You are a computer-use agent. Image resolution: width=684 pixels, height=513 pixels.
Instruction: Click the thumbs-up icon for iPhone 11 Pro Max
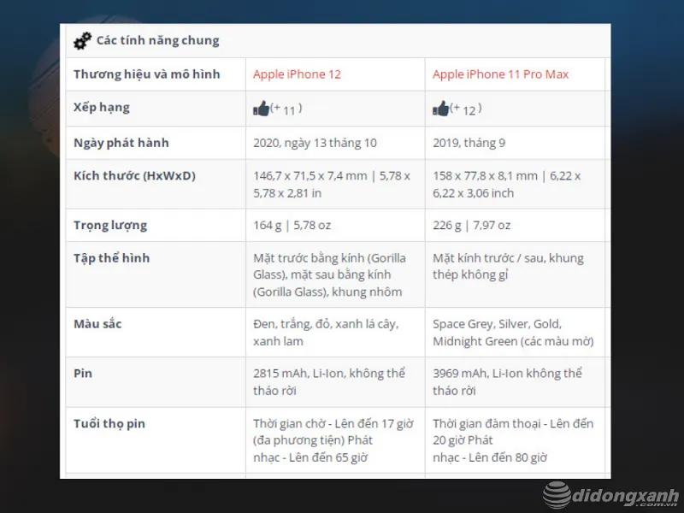coord(440,109)
